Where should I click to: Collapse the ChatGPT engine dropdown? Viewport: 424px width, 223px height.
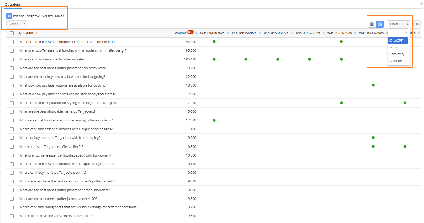coord(399,24)
